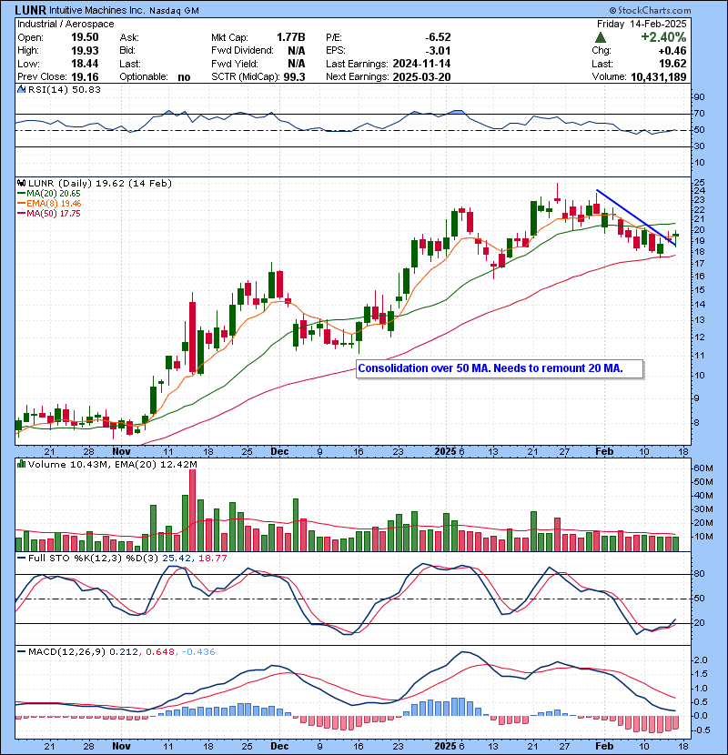Click the Industrial / Aerospace sector label
728x755 pixels.
[x=66, y=24]
